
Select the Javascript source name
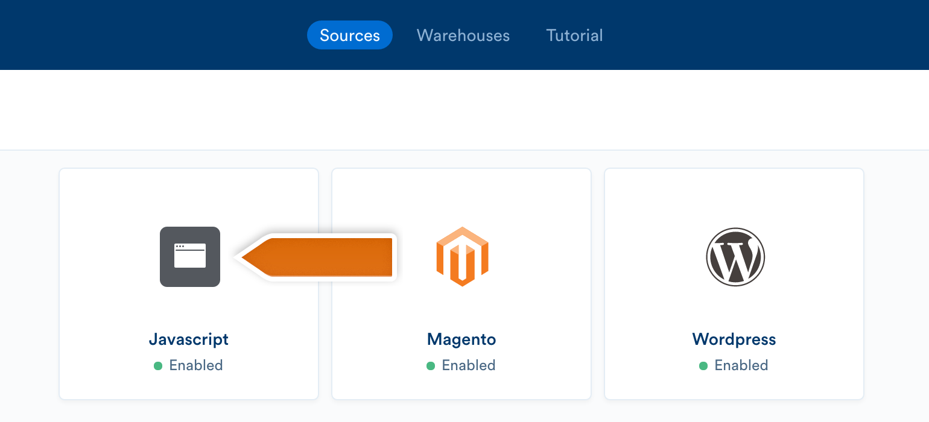click(189, 339)
